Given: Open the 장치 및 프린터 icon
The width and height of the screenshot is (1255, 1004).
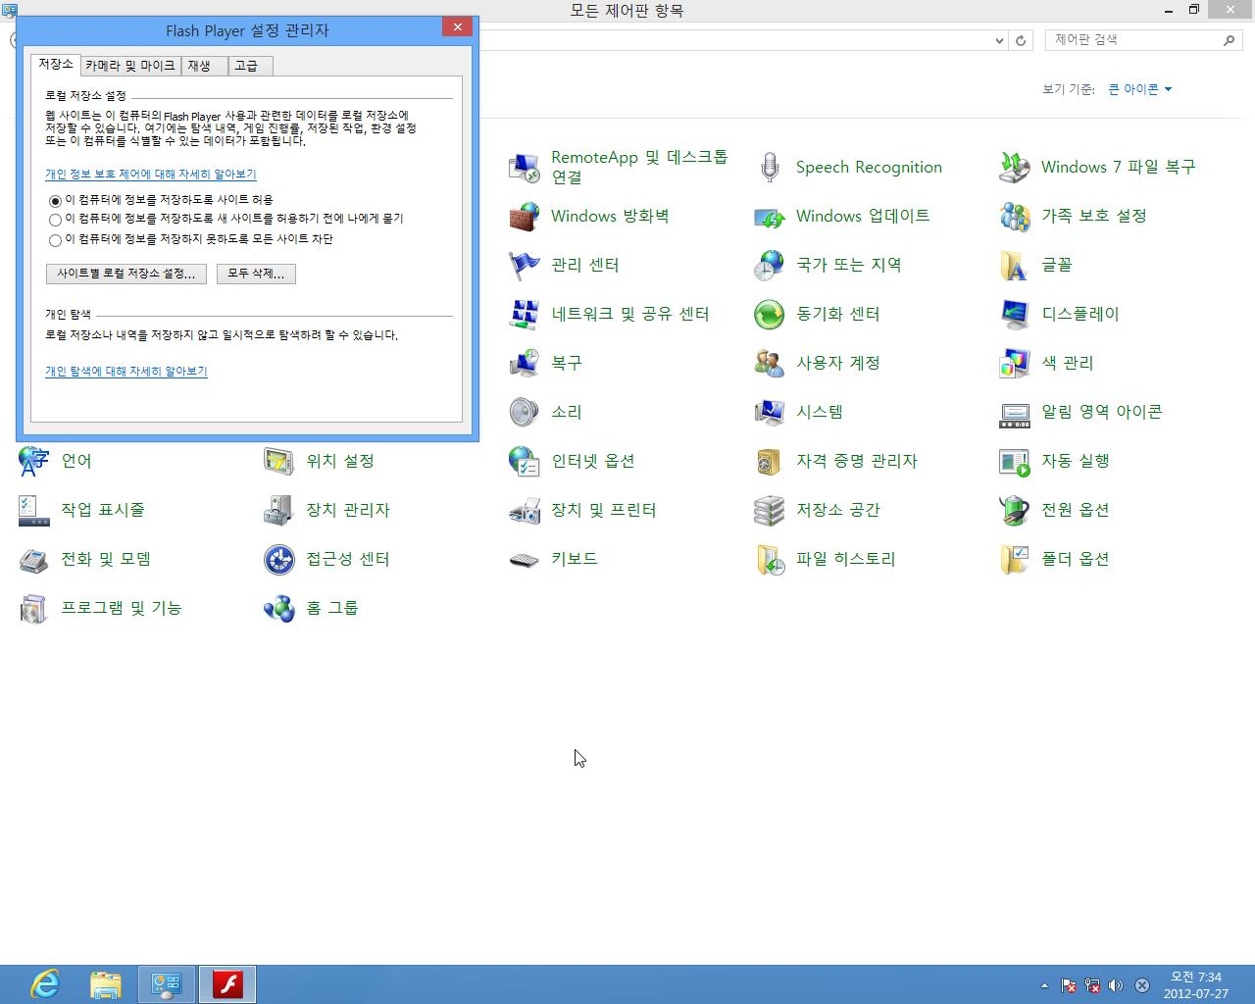Looking at the screenshot, I should click(x=525, y=510).
